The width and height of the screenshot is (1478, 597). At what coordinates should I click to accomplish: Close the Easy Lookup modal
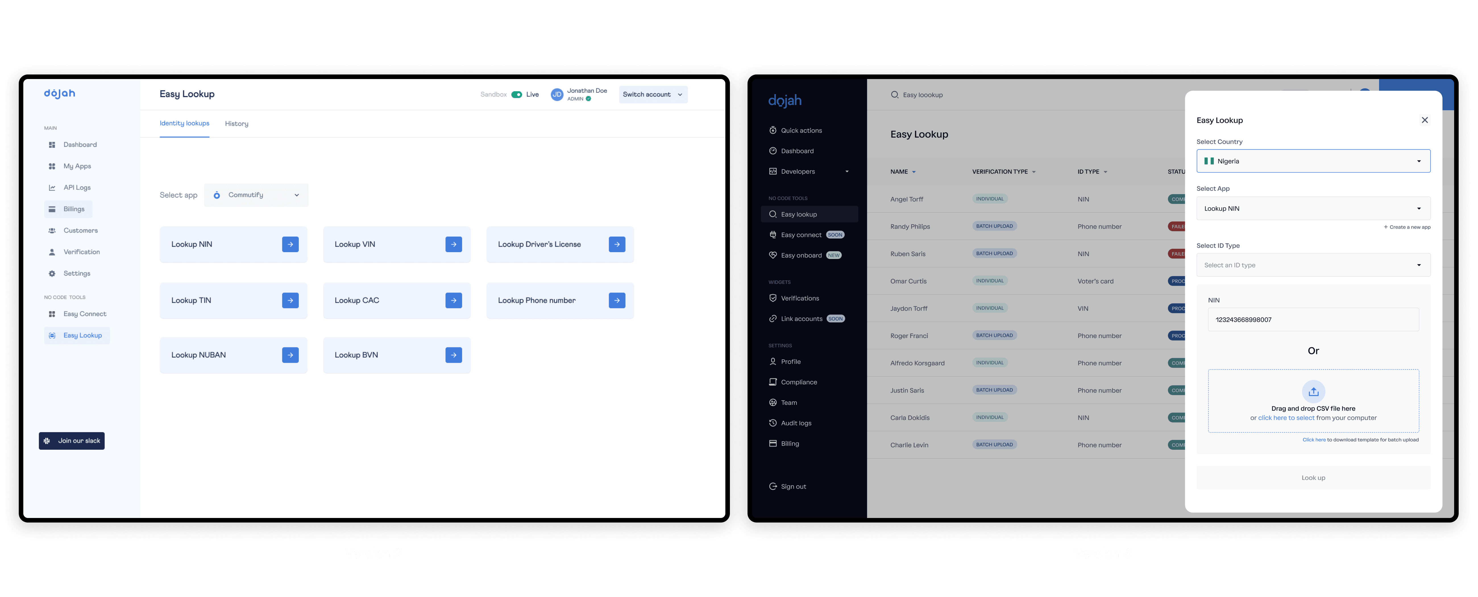pyautogui.click(x=1424, y=120)
